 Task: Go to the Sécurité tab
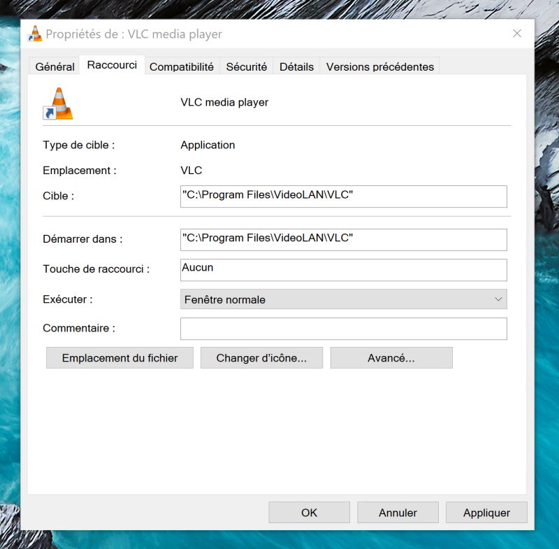tap(247, 66)
